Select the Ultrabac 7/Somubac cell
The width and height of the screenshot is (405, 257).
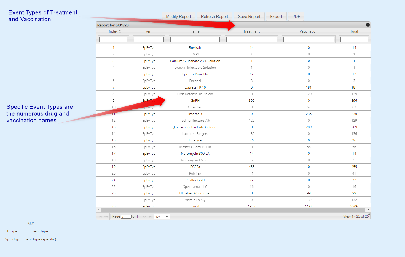195,193
